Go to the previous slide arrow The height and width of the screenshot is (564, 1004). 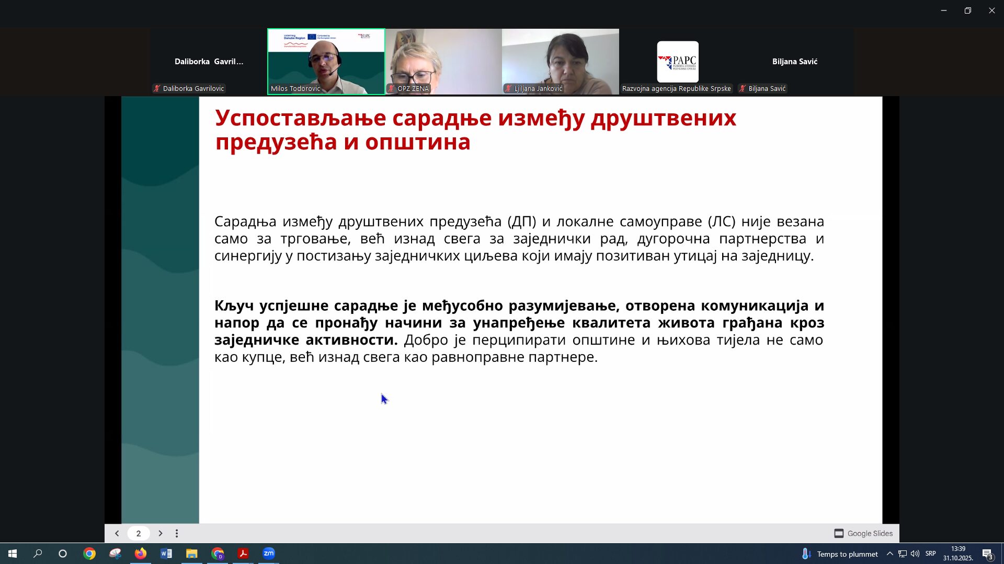[117, 533]
